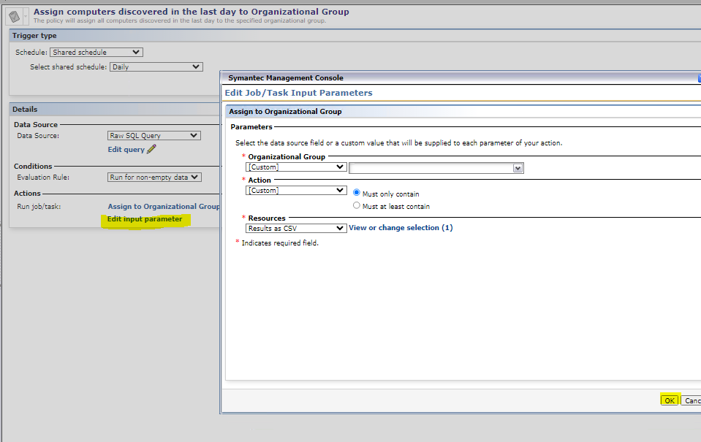The width and height of the screenshot is (701, 442).
Task: Expand the Select shared schedule dropdown
Action: (x=155, y=67)
